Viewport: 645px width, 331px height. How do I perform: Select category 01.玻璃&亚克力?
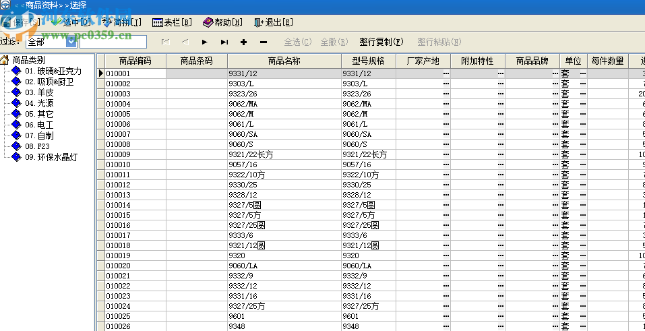[53, 71]
